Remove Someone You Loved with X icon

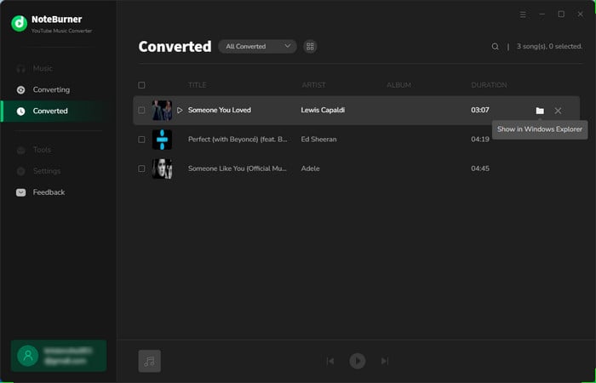point(558,111)
